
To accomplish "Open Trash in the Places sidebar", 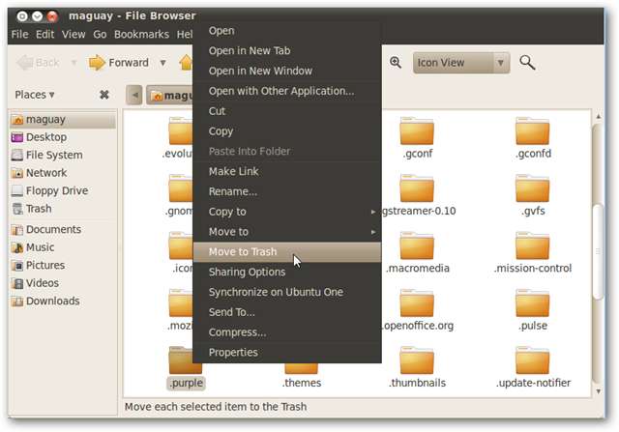I will click(x=62, y=209).
